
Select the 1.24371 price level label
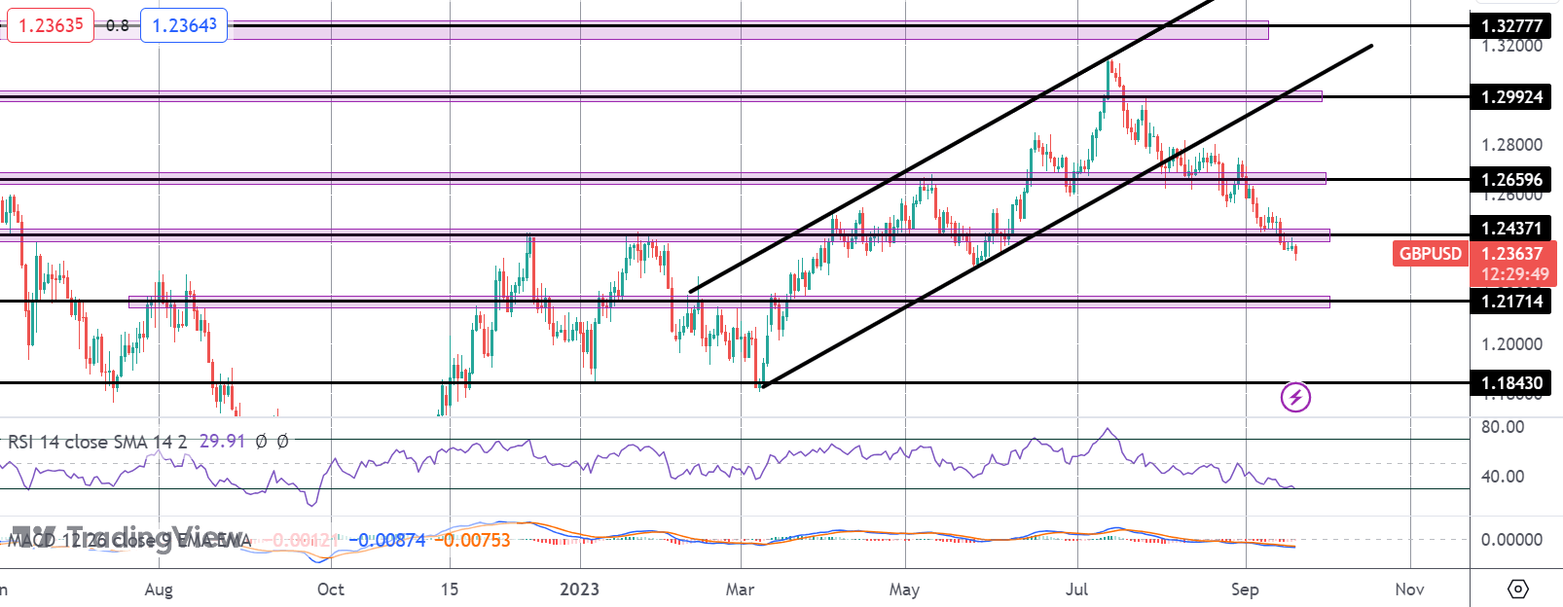(x=1511, y=229)
